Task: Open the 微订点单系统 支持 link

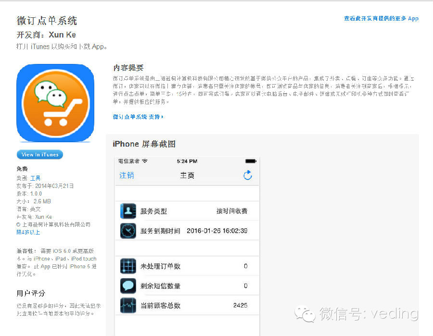Action: pyautogui.click(x=138, y=117)
